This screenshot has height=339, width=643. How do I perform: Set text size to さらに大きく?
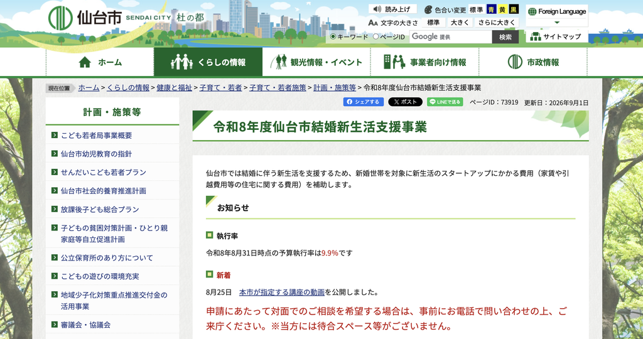[497, 23]
